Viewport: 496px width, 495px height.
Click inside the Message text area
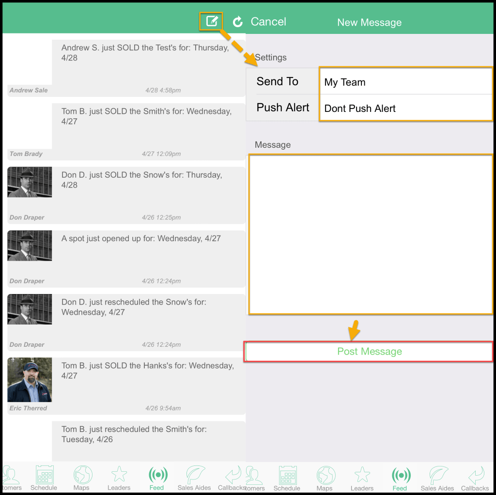tap(371, 234)
